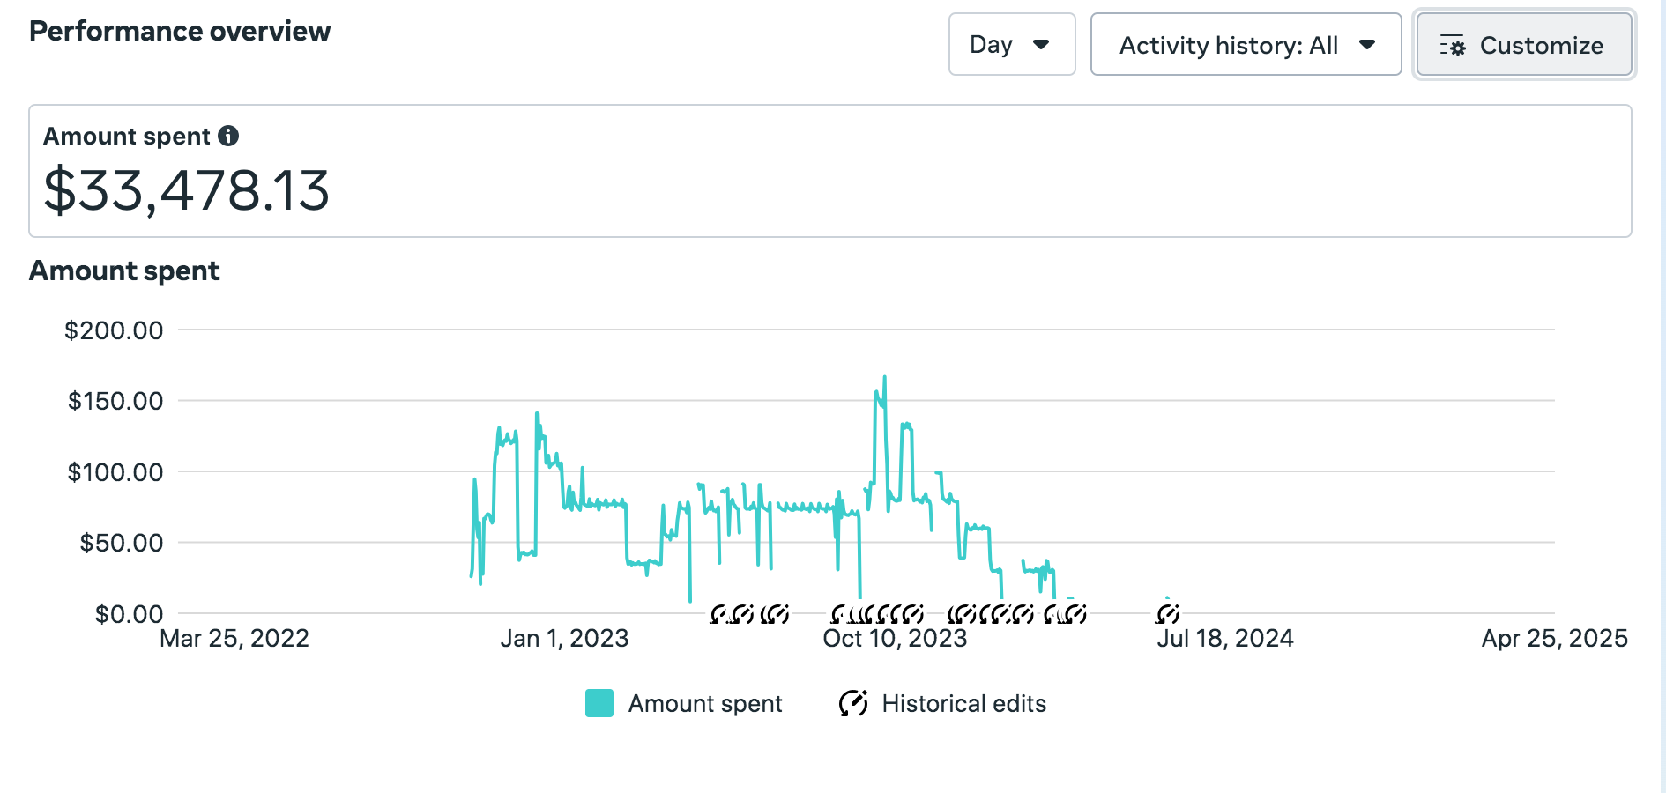
Task: Click the Amount spent chart title above the graph
Action: 124,271
